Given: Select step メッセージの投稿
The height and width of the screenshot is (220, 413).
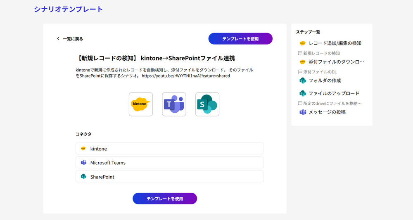Looking at the screenshot, I should click(x=327, y=112).
